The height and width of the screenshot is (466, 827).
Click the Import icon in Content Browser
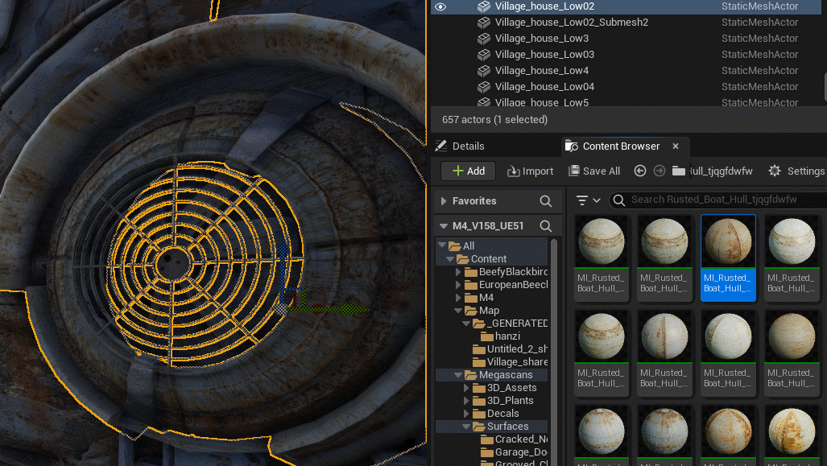(513, 171)
